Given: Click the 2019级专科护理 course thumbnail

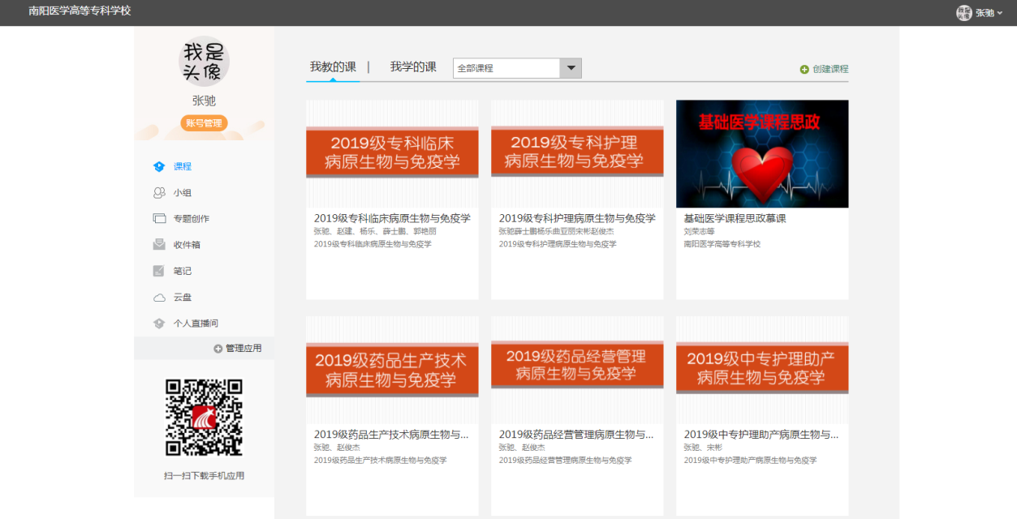Looking at the screenshot, I should pyautogui.click(x=577, y=154).
